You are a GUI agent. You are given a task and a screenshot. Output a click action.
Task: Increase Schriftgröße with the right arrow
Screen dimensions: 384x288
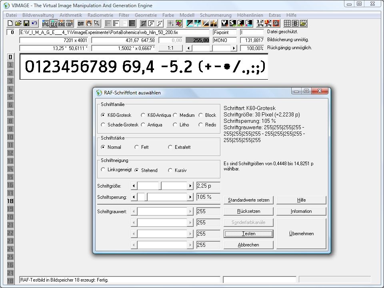[x=190, y=186]
